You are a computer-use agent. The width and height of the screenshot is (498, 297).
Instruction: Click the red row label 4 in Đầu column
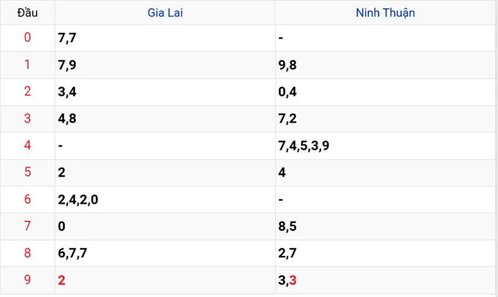click(x=27, y=146)
